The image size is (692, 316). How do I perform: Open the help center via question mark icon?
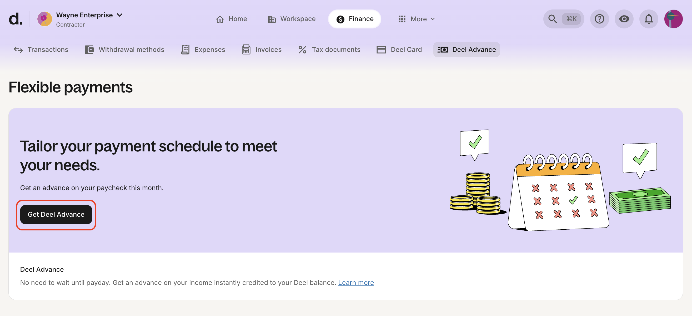(x=599, y=19)
